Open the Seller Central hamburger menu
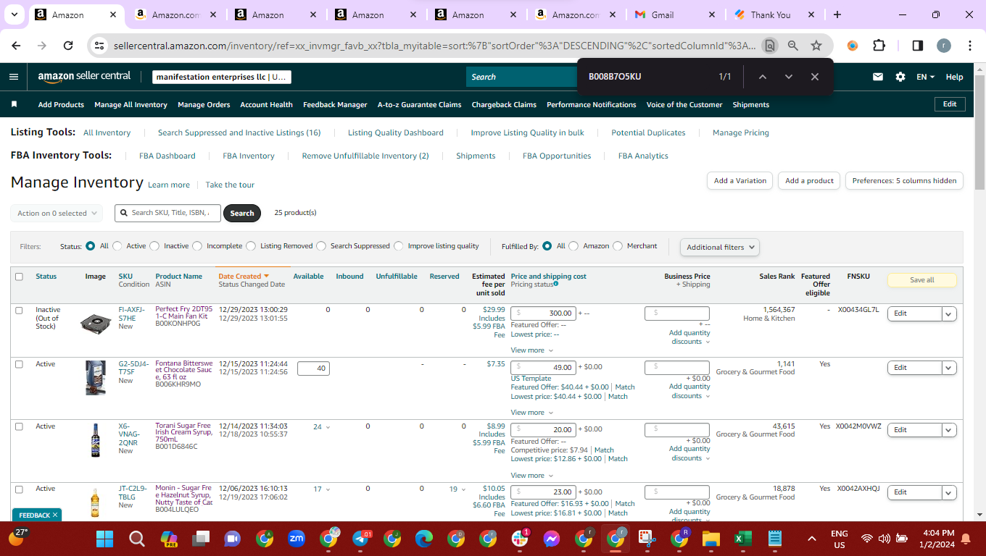 (x=14, y=77)
